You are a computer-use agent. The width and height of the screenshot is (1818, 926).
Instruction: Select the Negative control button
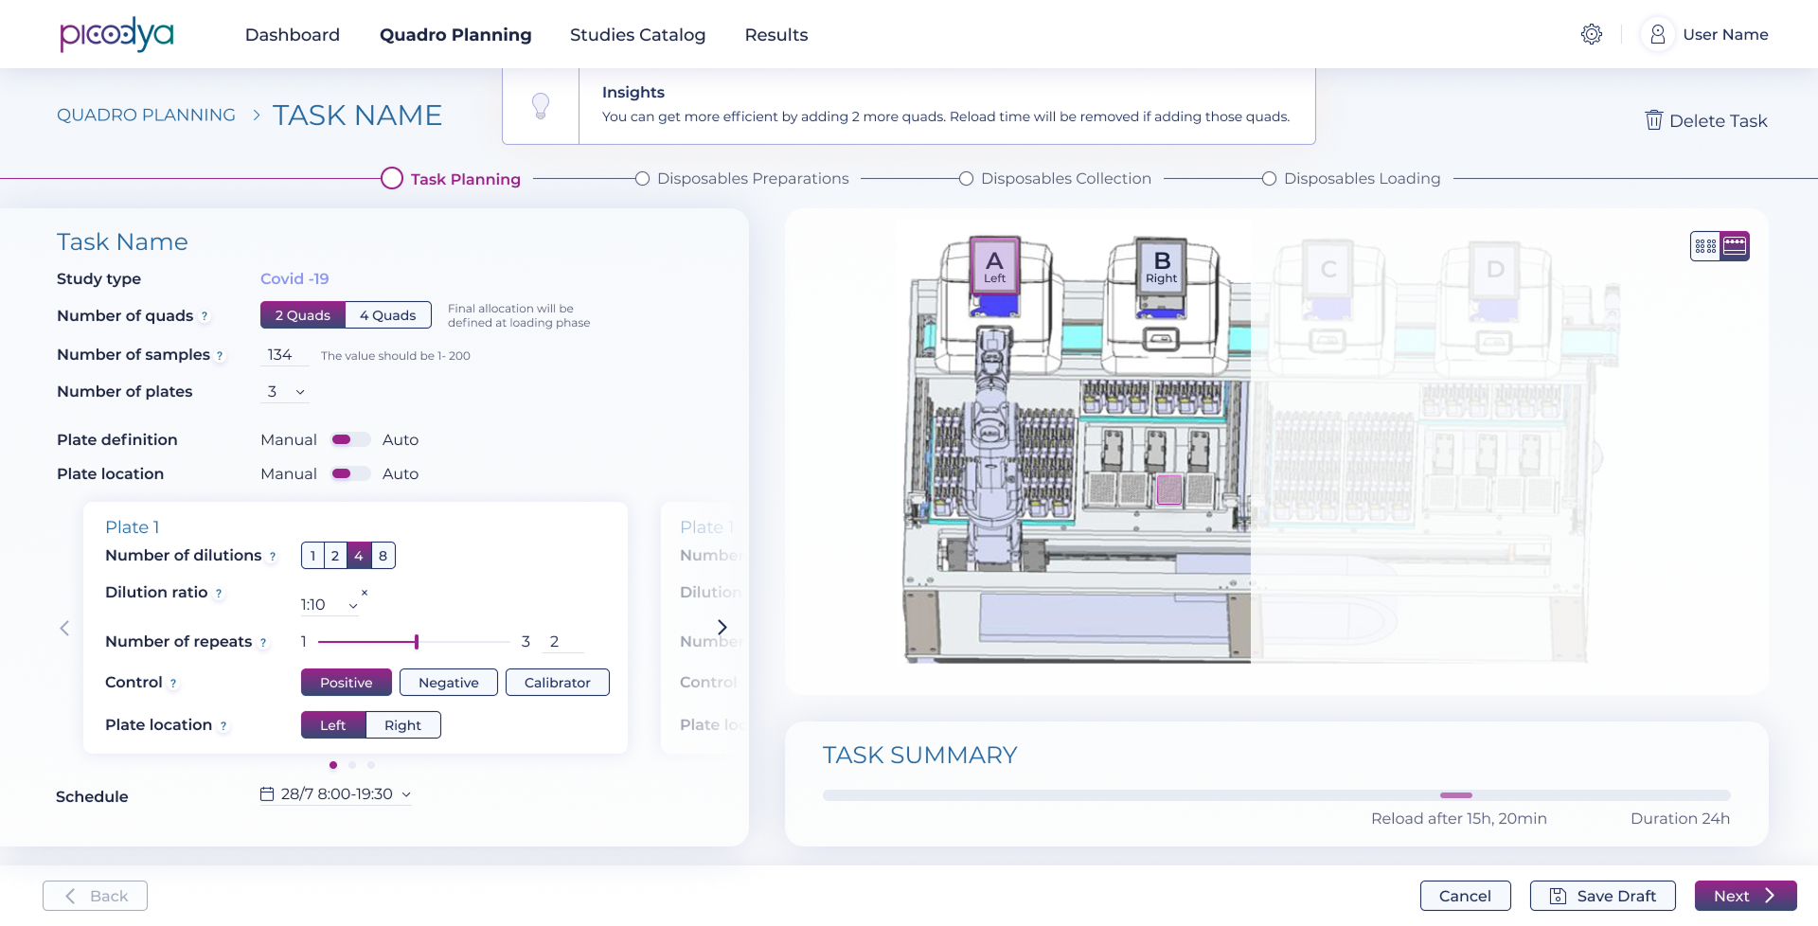click(x=448, y=683)
